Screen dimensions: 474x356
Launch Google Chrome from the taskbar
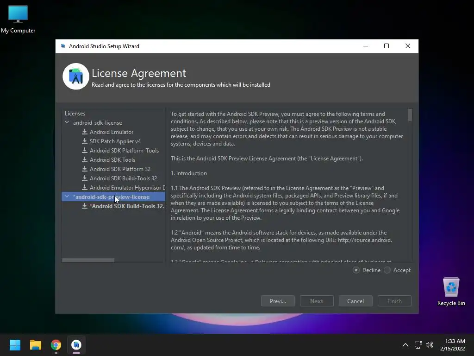point(56,345)
